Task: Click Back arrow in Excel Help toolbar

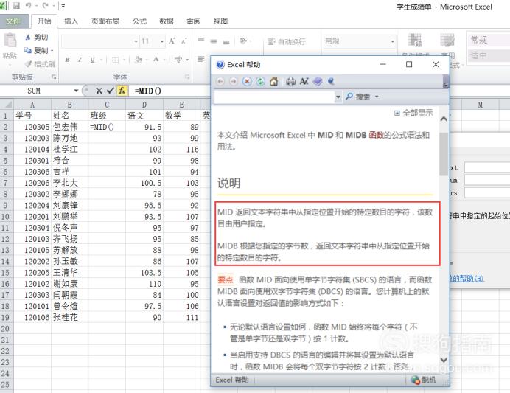Action: tap(220, 81)
